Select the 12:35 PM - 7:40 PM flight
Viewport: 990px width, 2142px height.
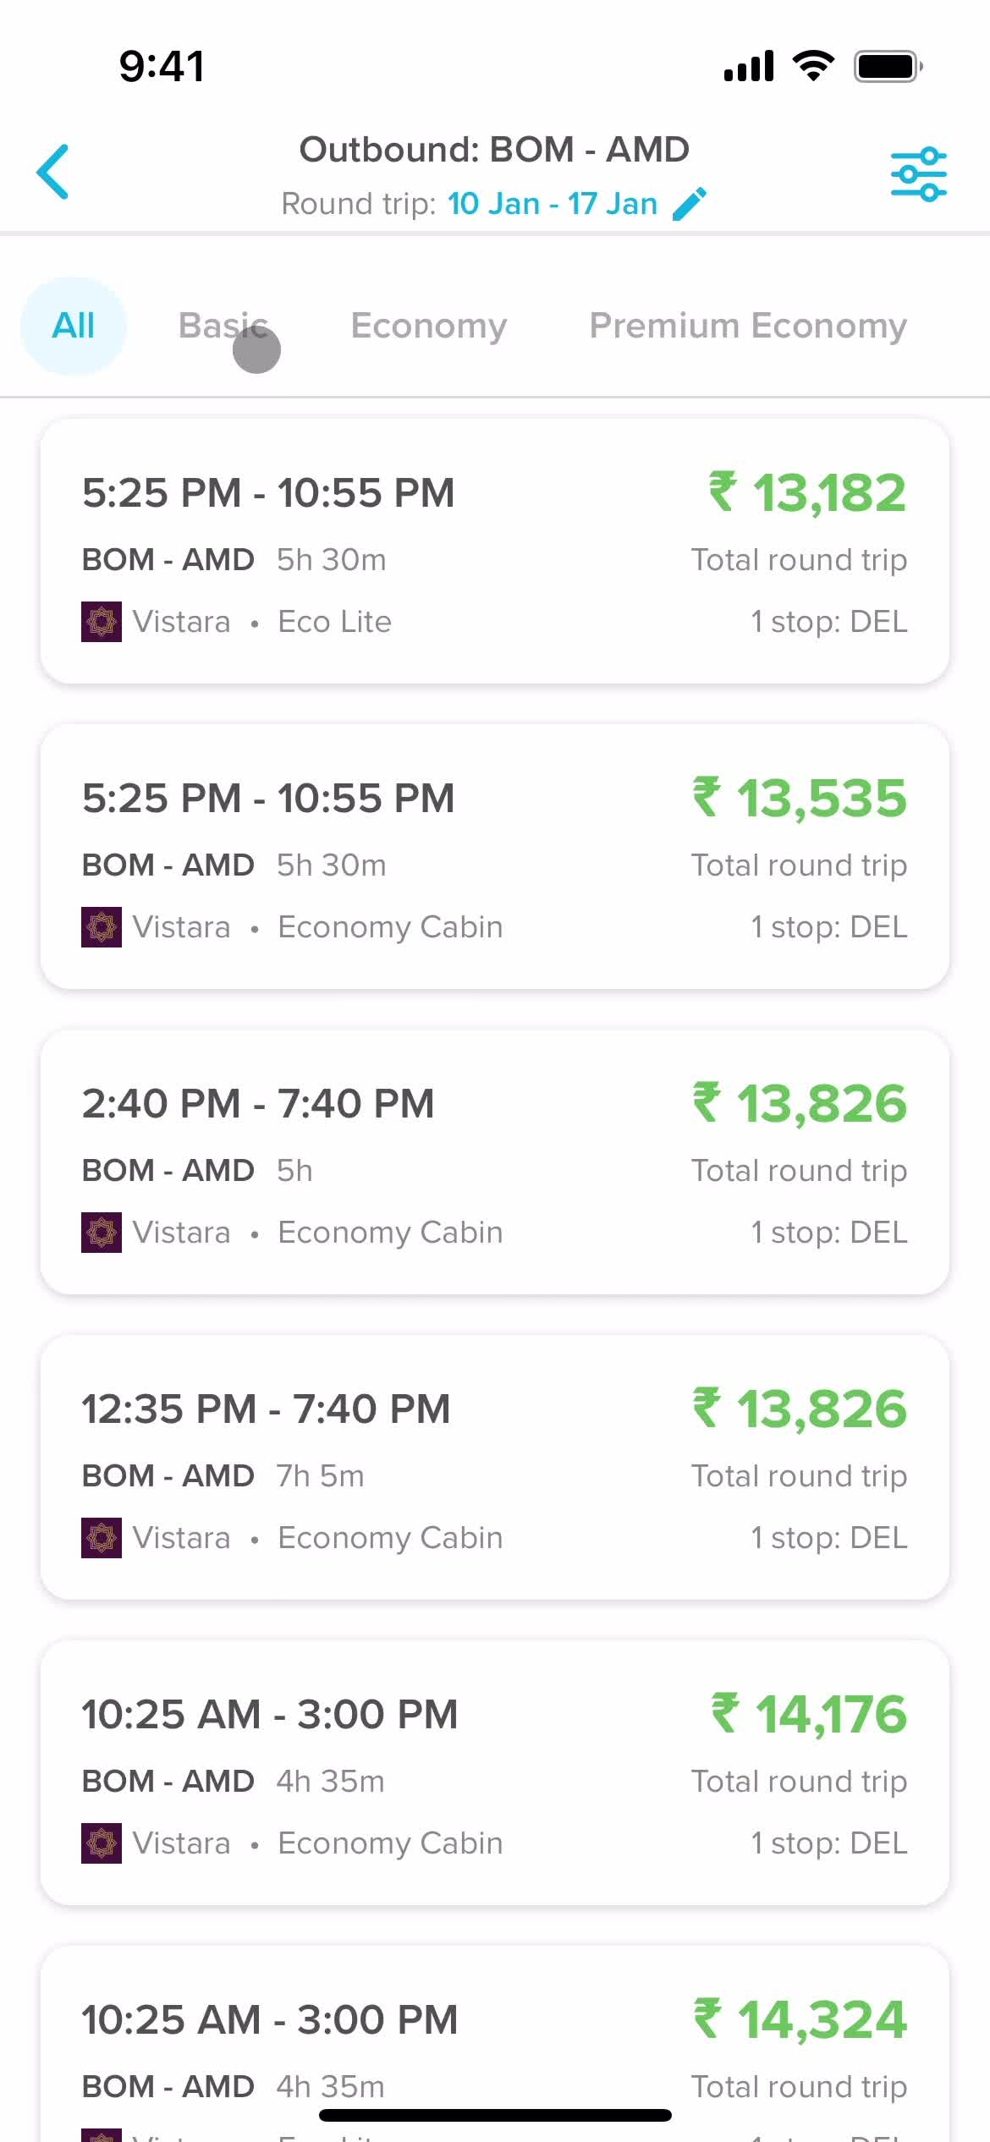[x=495, y=1467]
